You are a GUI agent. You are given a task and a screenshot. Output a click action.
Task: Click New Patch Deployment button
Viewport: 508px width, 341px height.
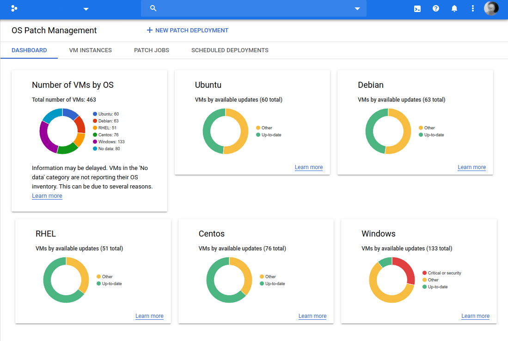[191, 30]
